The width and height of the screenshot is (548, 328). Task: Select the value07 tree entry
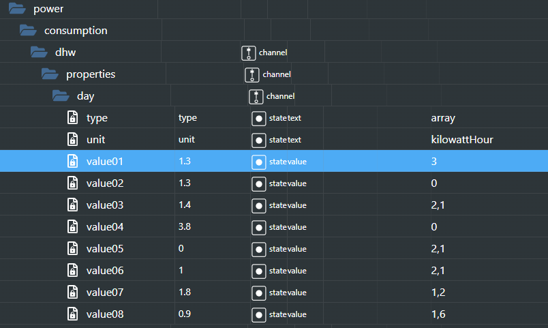point(105,293)
